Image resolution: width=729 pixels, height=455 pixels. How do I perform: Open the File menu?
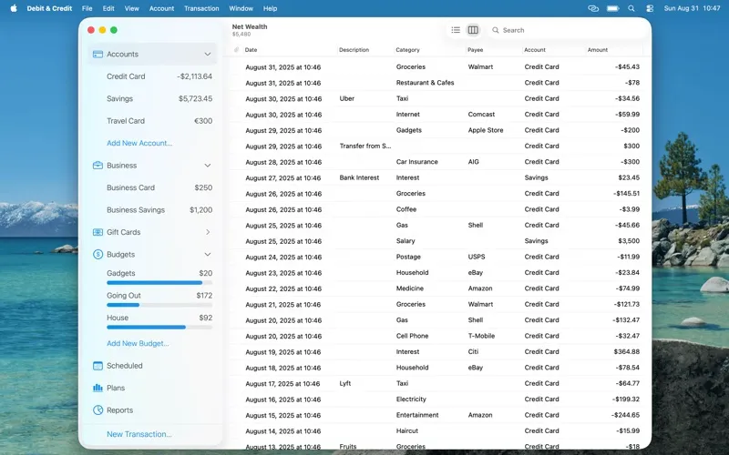pyautogui.click(x=87, y=8)
